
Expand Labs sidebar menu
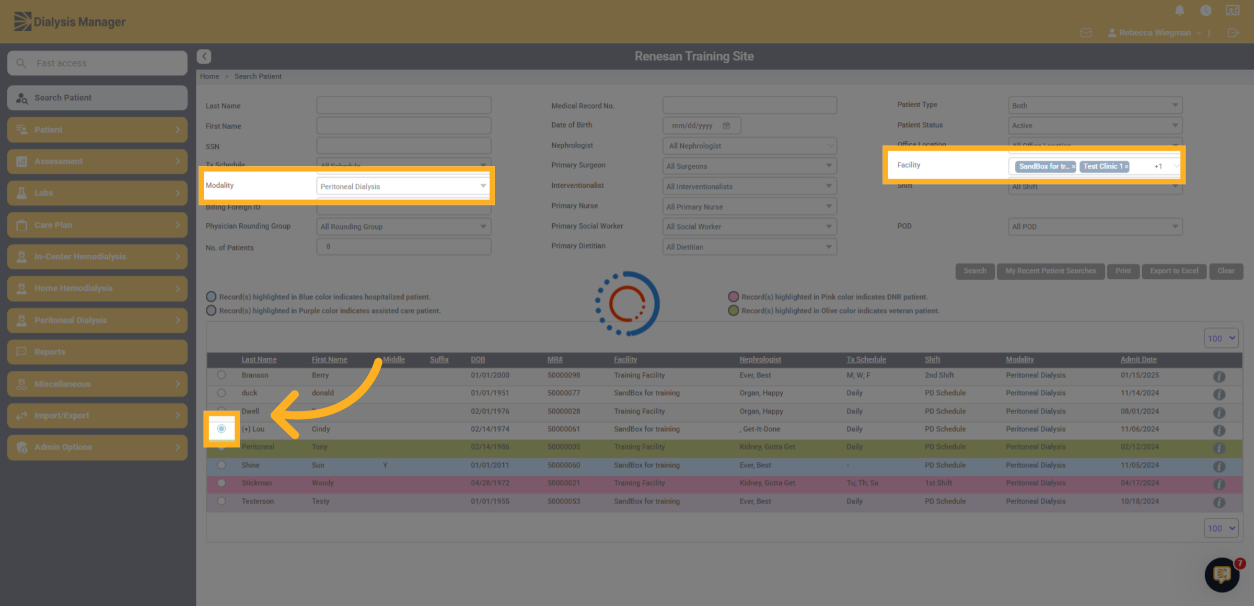click(x=97, y=193)
